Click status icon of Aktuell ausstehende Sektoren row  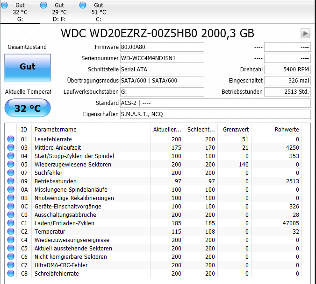(x=11, y=249)
